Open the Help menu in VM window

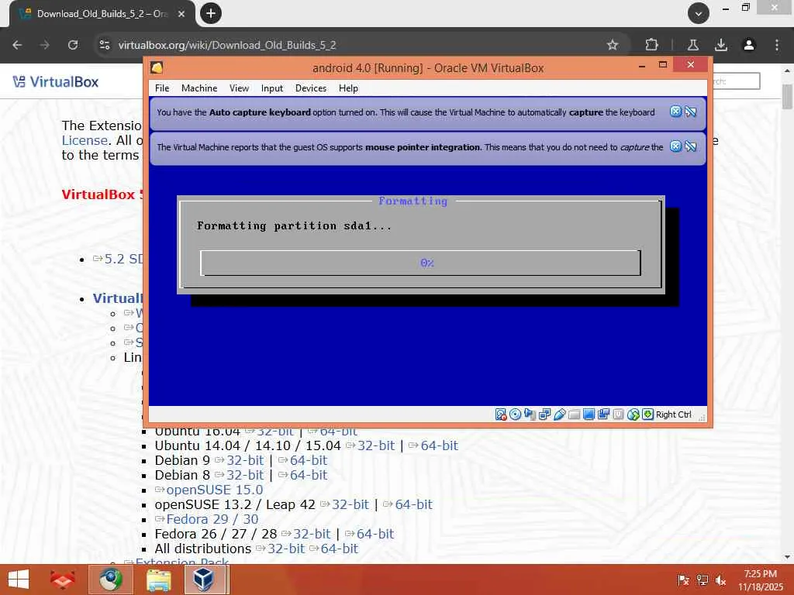(x=348, y=88)
